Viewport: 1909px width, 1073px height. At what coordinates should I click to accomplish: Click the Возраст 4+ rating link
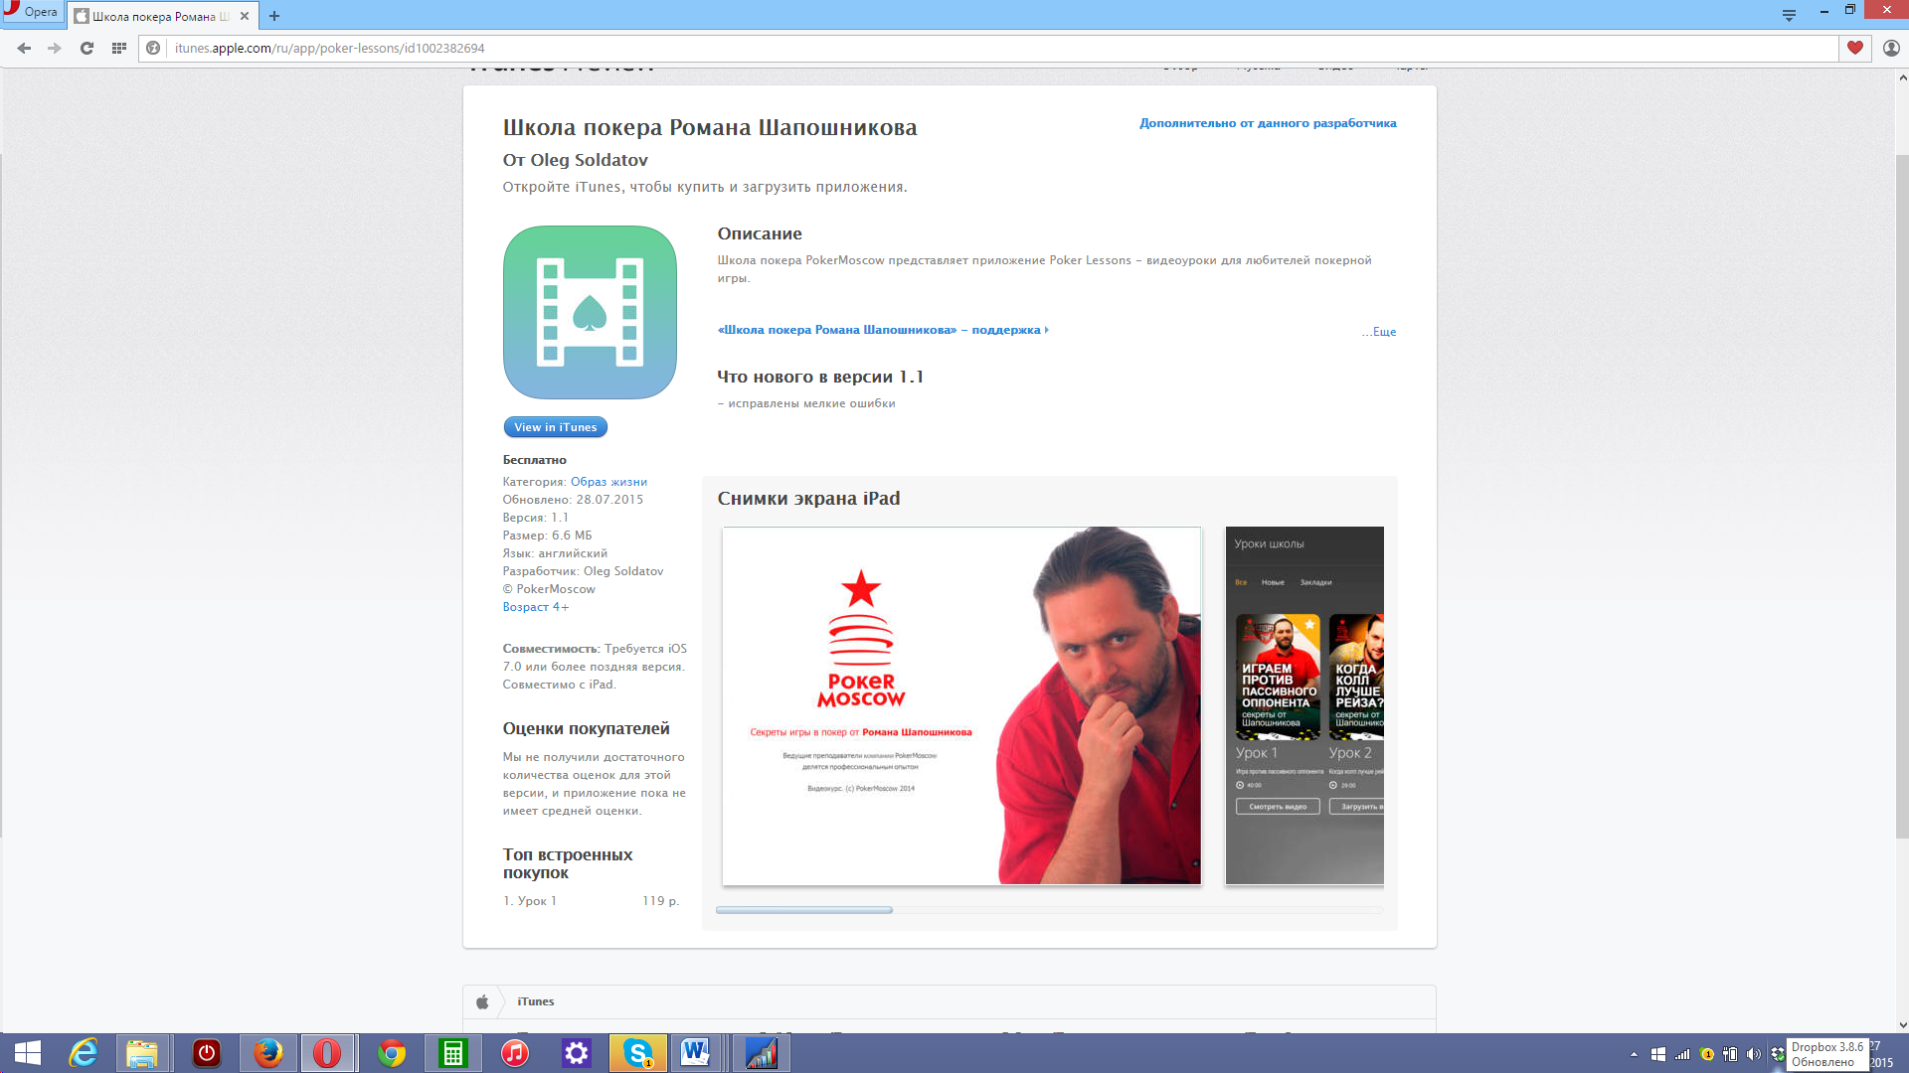536,607
